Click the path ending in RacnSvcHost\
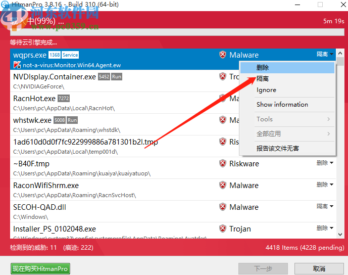Screen dimensions: 348x275 75,196
